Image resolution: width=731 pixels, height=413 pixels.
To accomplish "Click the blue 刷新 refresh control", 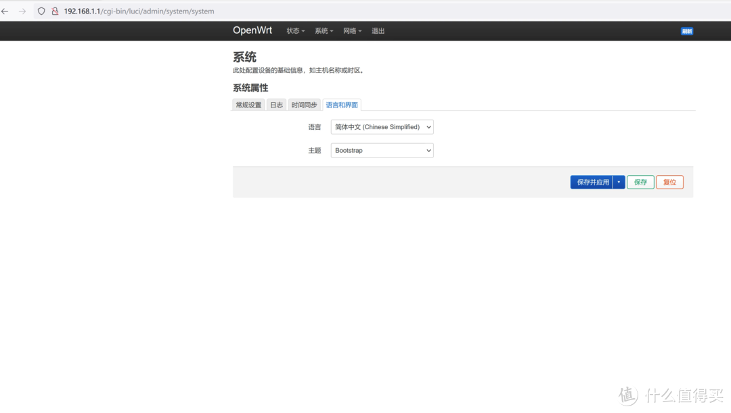I will pyautogui.click(x=686, y=31).
